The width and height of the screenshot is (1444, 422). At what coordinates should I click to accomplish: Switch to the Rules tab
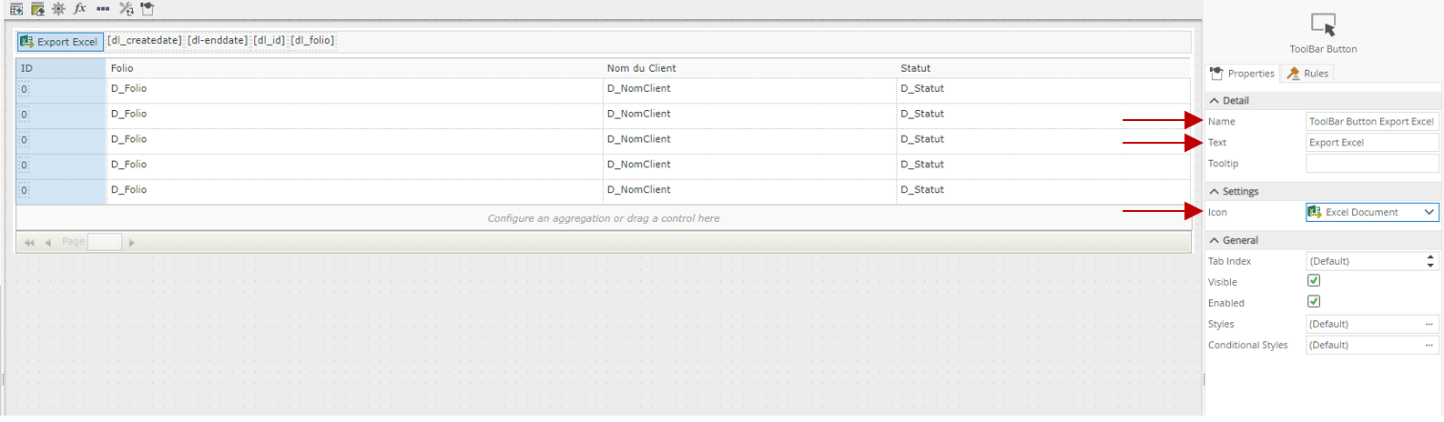point(1307,74)
